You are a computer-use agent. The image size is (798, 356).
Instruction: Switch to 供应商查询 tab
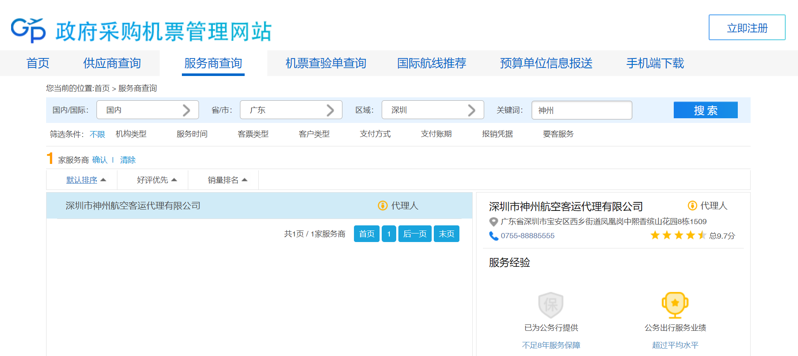(112, 63)
